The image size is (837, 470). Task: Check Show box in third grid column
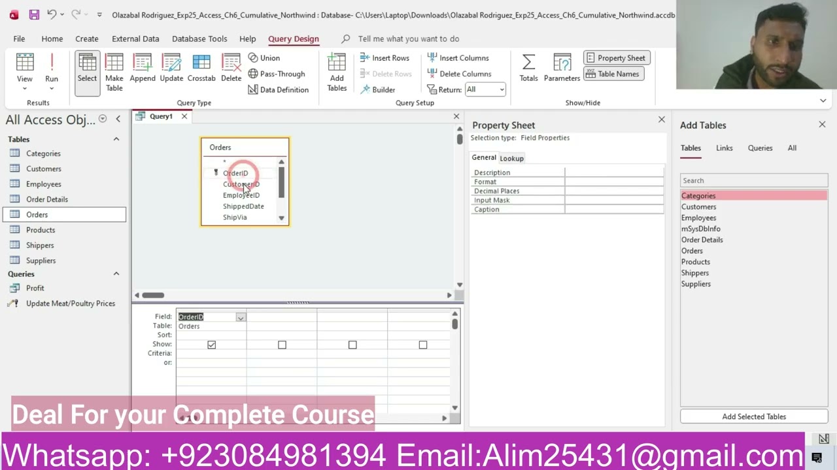tap(352, 345)
